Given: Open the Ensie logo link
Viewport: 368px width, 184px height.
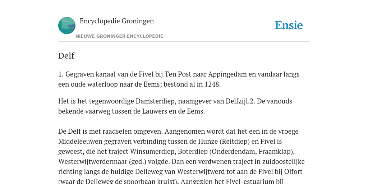Looking at the screenshot, I should pos(289,25).
